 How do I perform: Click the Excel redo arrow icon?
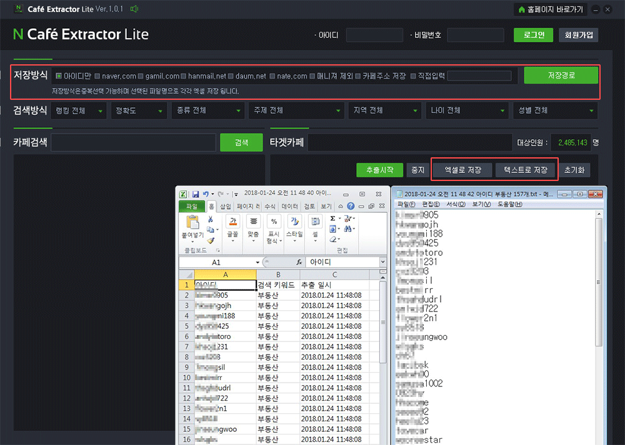click(x=221, y=194)
